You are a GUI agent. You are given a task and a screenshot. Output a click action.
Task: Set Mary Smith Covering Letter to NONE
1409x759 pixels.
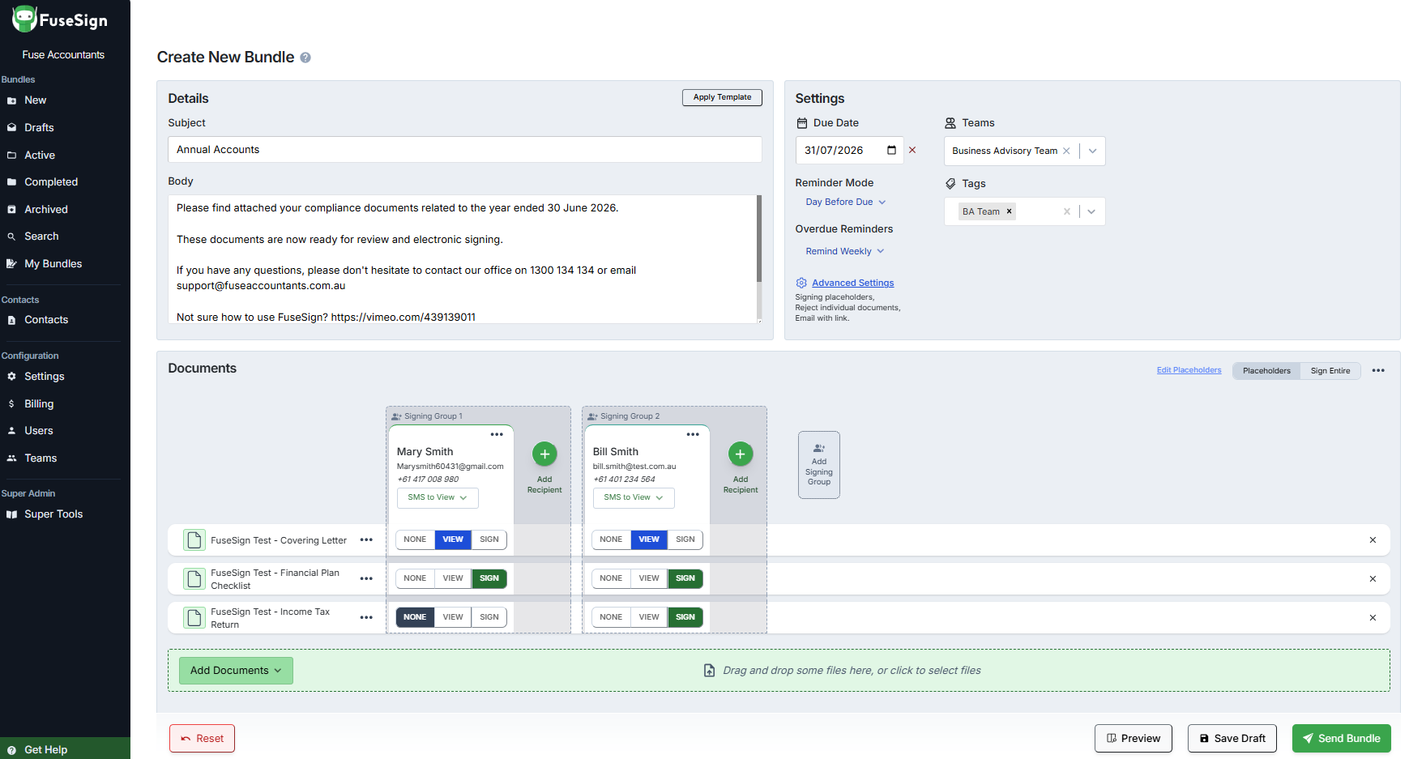pos(415,539)
